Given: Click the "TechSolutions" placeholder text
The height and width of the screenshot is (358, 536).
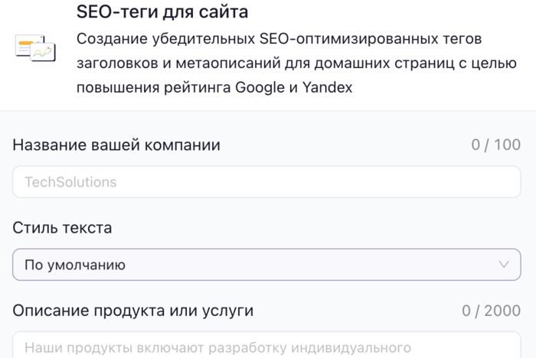Looking at the screenshot, I should click(70, 182).
